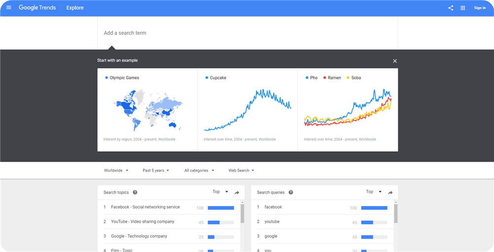Open the Web Search type dropdown
Image resolution: width=494 pixels, height=252 pixels.
pyautogui.click(x=242, y=171)
